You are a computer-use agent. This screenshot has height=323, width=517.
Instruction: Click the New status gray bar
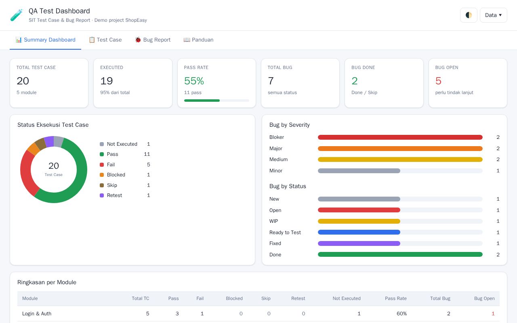pos(359,199)
